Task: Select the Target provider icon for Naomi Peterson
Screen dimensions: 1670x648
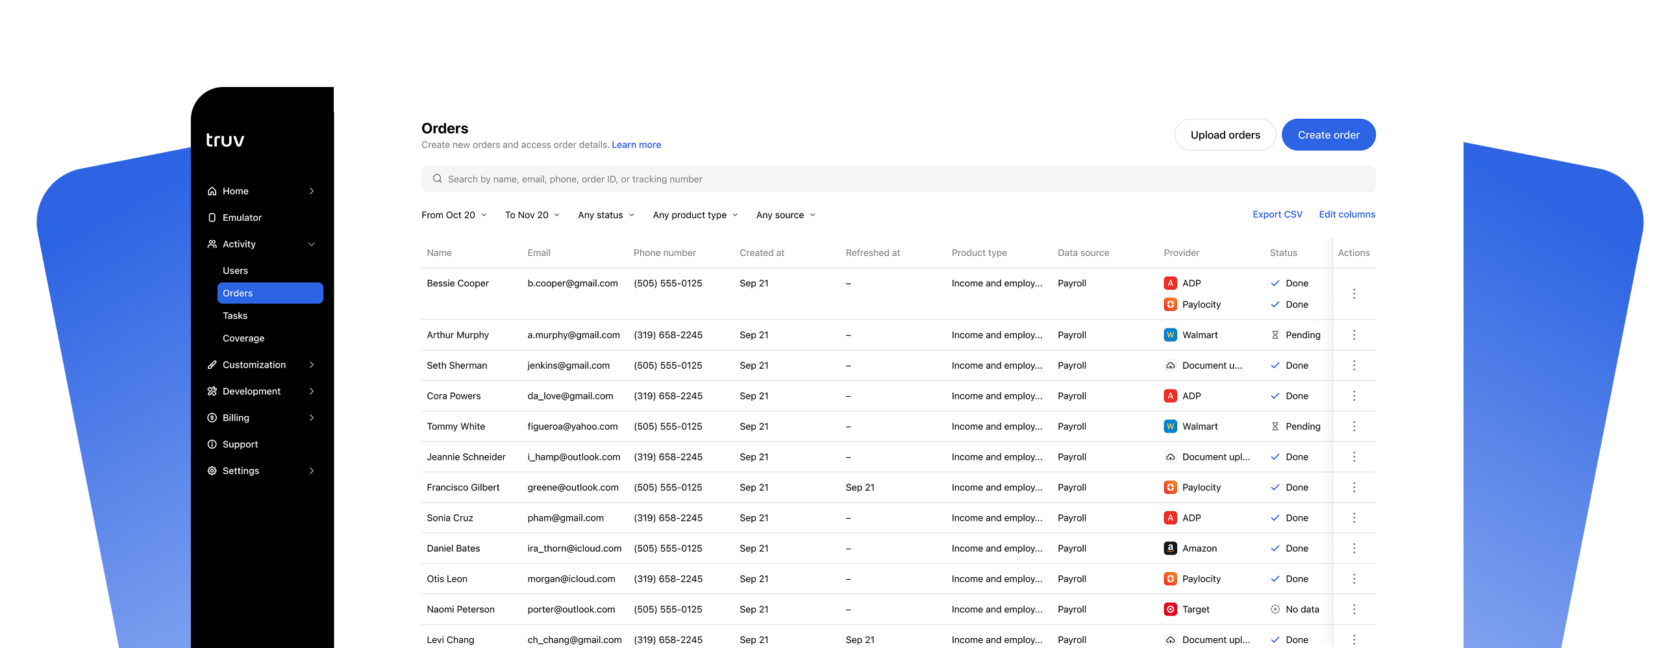Action: 1171,609
